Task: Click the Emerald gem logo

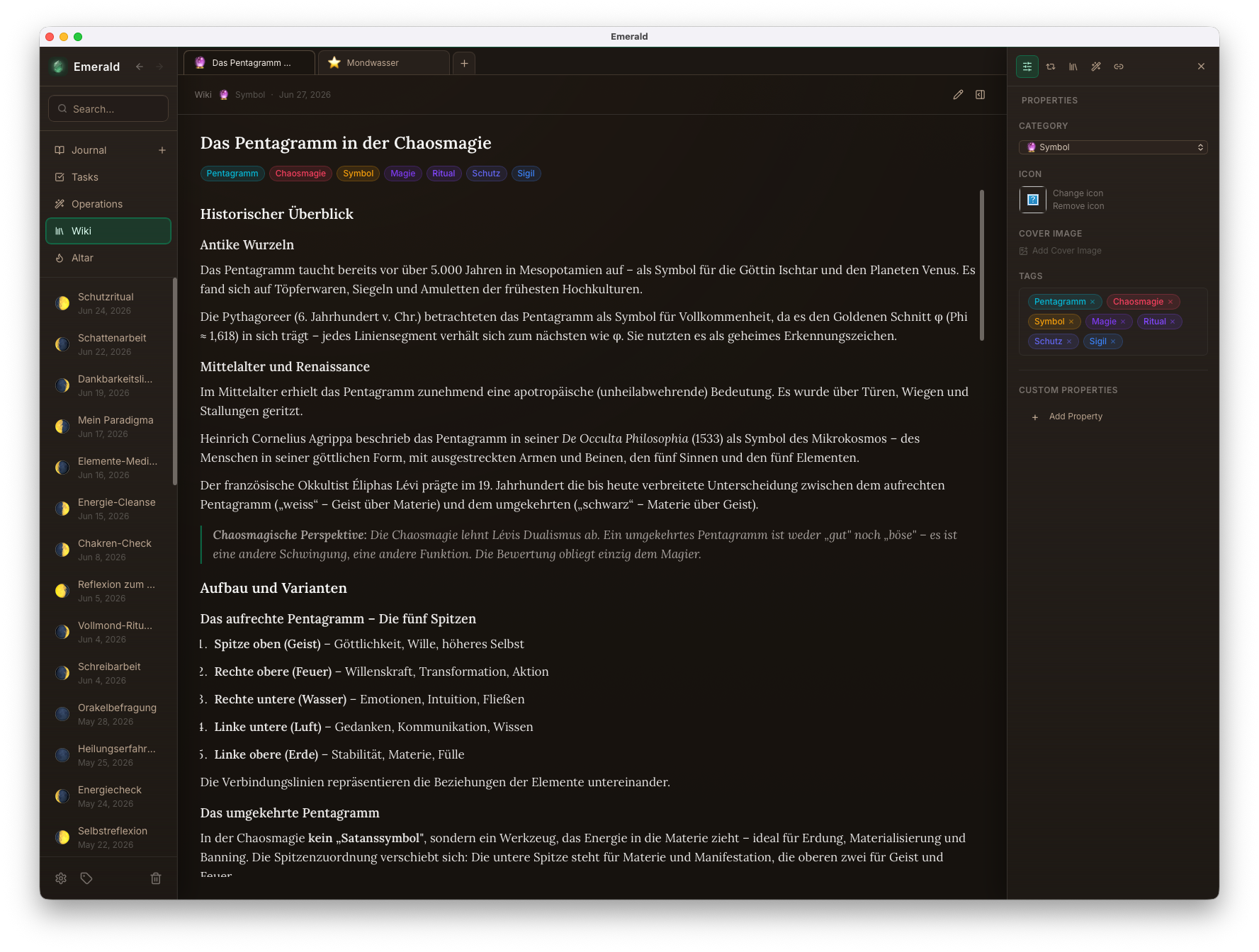Action: (x=59, y=67)
